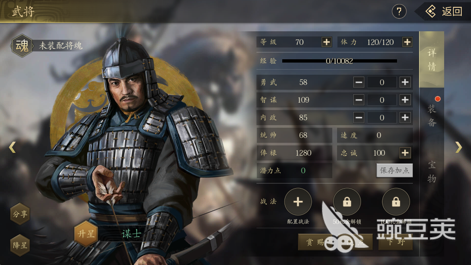This screenshot has width=471, height=265.
Task: Open the help question mark icon
Action: 399,11
